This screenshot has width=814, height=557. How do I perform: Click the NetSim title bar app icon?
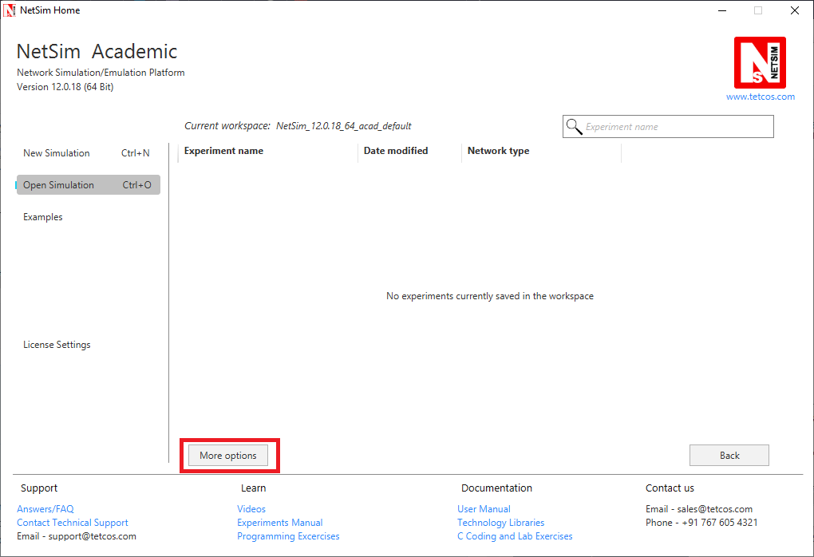9,10
